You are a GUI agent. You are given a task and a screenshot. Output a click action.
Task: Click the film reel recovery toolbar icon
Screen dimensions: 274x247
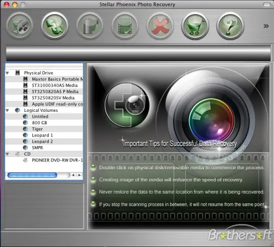click(x=19, y=26)
